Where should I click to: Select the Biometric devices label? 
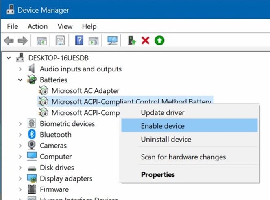(67, 124)
